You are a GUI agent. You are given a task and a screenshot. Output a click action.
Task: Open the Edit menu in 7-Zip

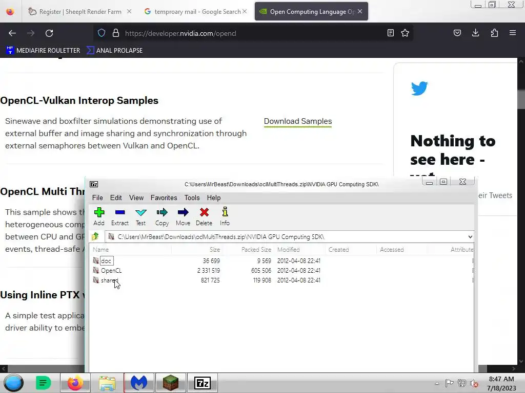click(x=116, y=198)
